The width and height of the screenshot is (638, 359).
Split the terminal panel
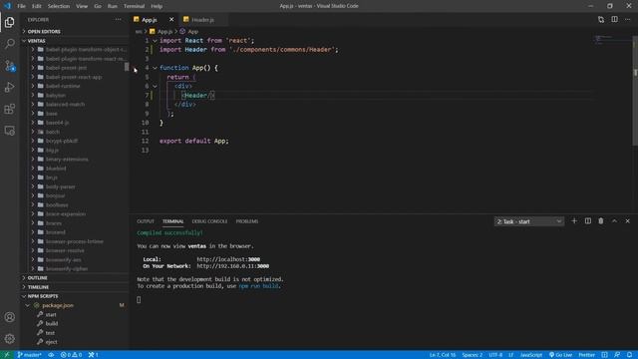pyautogui.click(x=588, y=221)
